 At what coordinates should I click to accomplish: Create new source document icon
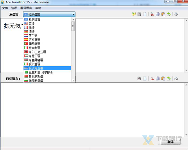[145, 14]
